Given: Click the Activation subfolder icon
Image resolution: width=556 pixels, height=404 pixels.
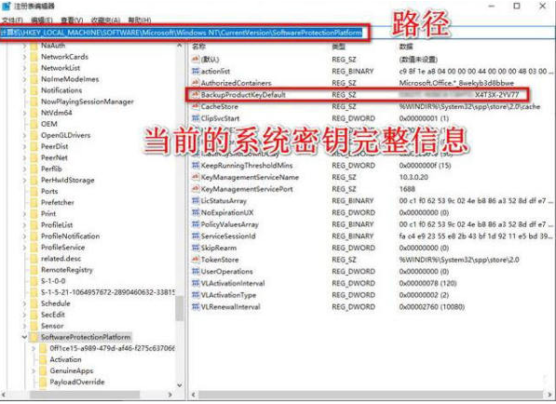Looking at the screenshot, I should [43, 359].
